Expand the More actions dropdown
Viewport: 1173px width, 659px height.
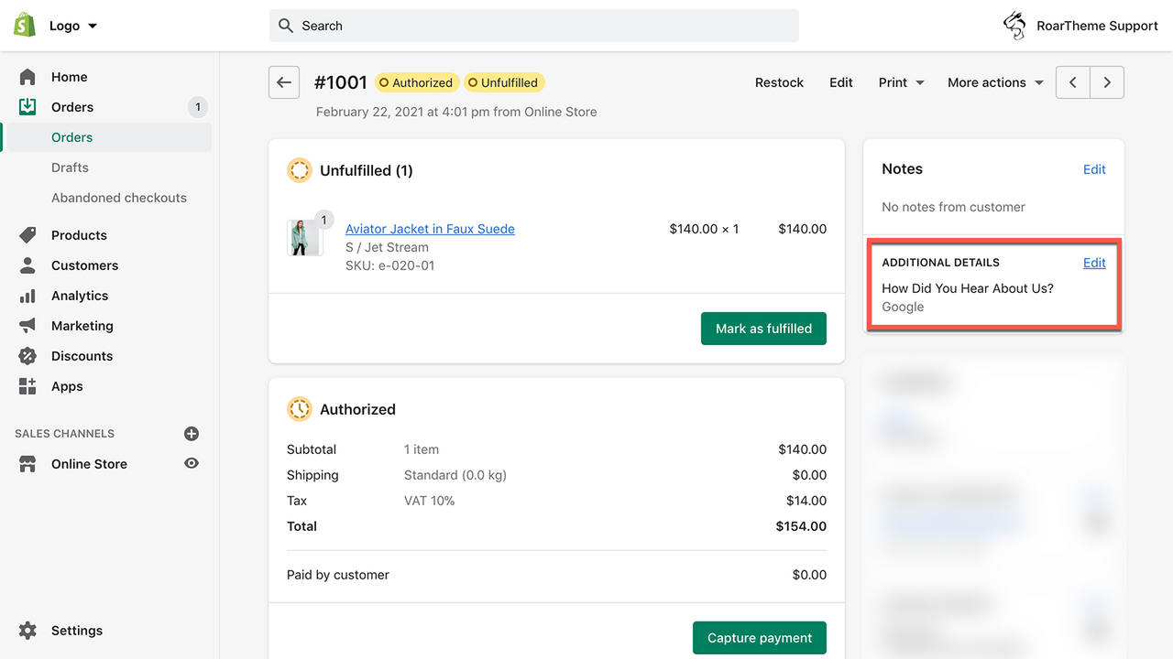(995, 82)
